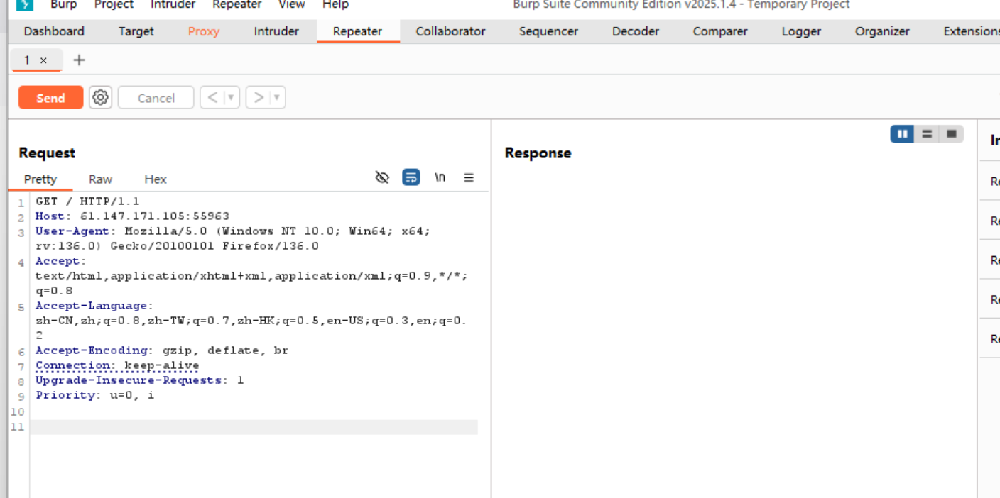Open the View menu
The height and width of the screenshot is (498, 1000).
[x=291, y=5]
